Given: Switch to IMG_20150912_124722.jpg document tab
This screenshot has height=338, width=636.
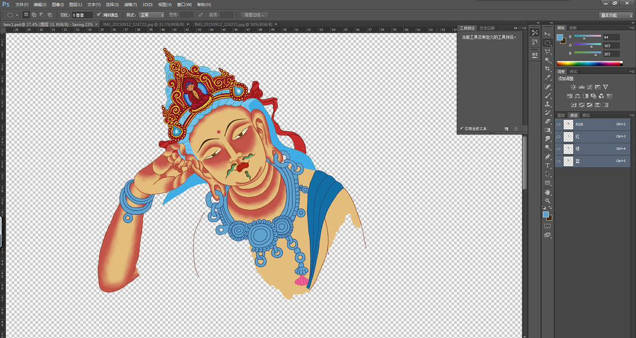Looking at the screenshot, I should click(x=144, y=24).
